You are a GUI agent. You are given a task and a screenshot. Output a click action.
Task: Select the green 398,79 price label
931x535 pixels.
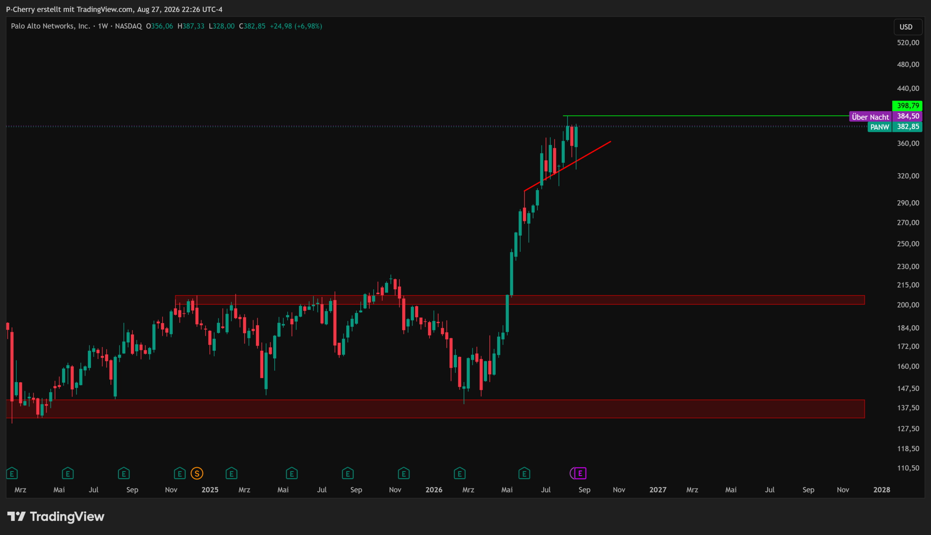[x=907, y=106]
